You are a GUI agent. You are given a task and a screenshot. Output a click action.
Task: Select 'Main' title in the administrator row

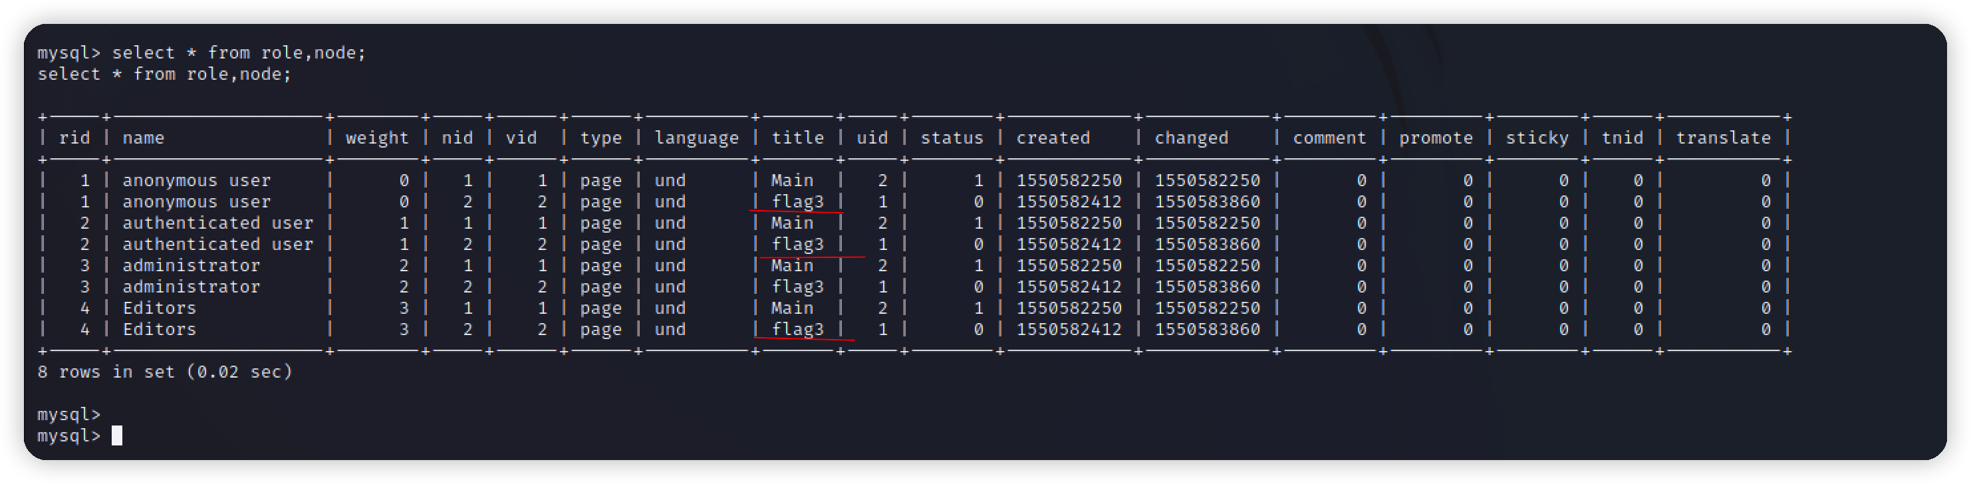click(792, 265)
